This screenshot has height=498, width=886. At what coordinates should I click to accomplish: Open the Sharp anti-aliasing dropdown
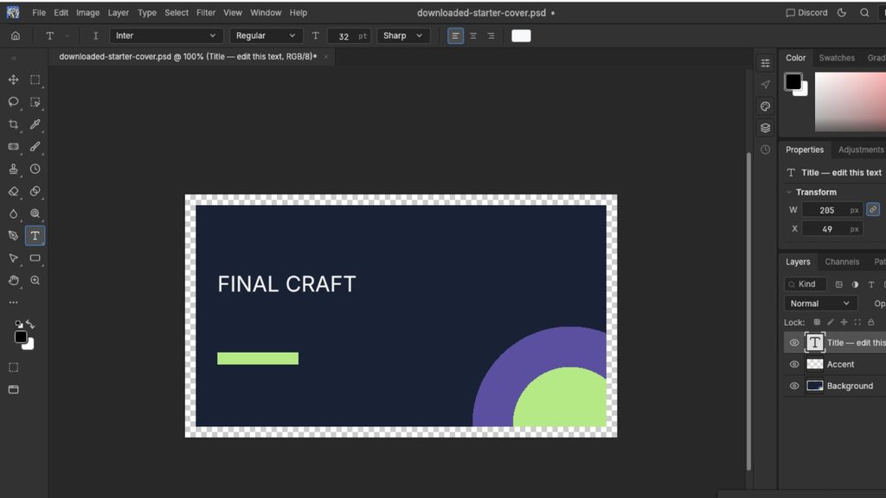[x=403, y=35]
